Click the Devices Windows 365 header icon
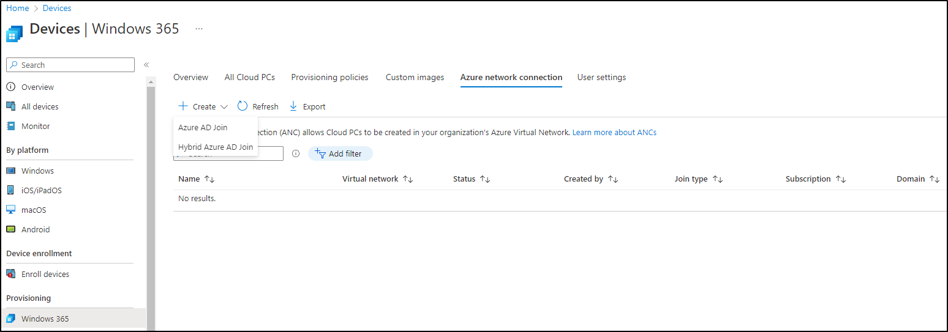The height and width of the screenshot is (332, 948). (14, 34)
